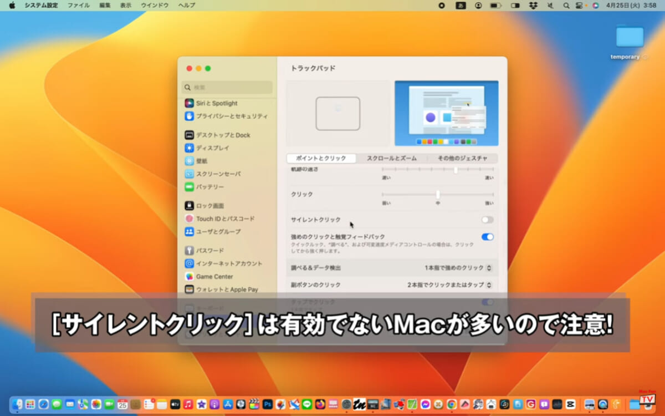Screen dimensions: 665x416
Task: Open Launchpad in the Dock
Action: pyautogui.click(x=30, y=404)
